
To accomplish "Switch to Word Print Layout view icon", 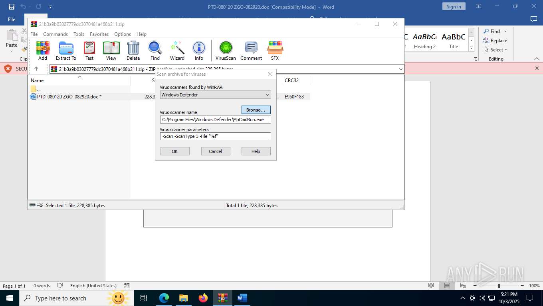I will point(447,286).
